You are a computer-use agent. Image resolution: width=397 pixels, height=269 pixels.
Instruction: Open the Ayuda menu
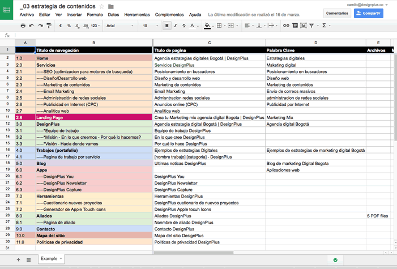(x=195, y=15)
